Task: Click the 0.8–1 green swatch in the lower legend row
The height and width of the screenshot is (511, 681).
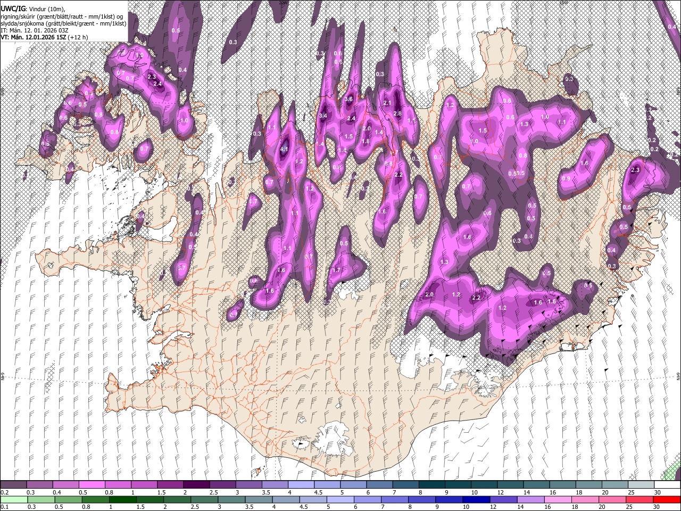Action: click(95, 499)
